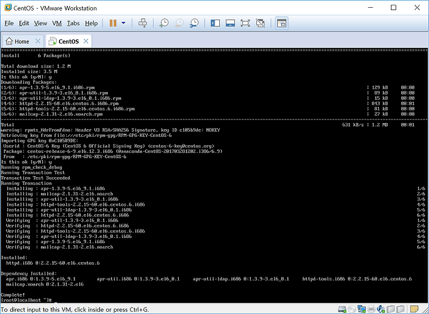Click the 'mailcap.noarch 0:2.1.31-2.el6' dependency entry
Screen dimensions: 429x314
point(45,284)
